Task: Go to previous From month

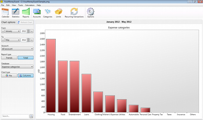Action: [3, 31]
